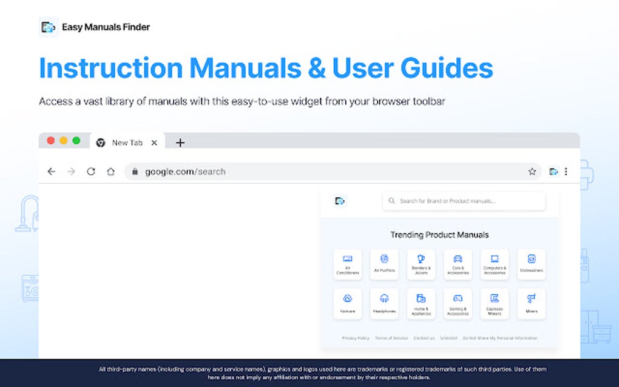The height and width of the screenshot is (387, 619).
Task: Pick the Mixers manuals category
Action: click(532, 304)
